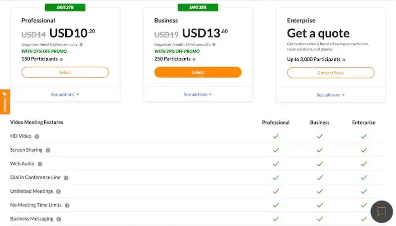
Task: Expand See add-ons under Professional plan
Action: coord(65,94)
